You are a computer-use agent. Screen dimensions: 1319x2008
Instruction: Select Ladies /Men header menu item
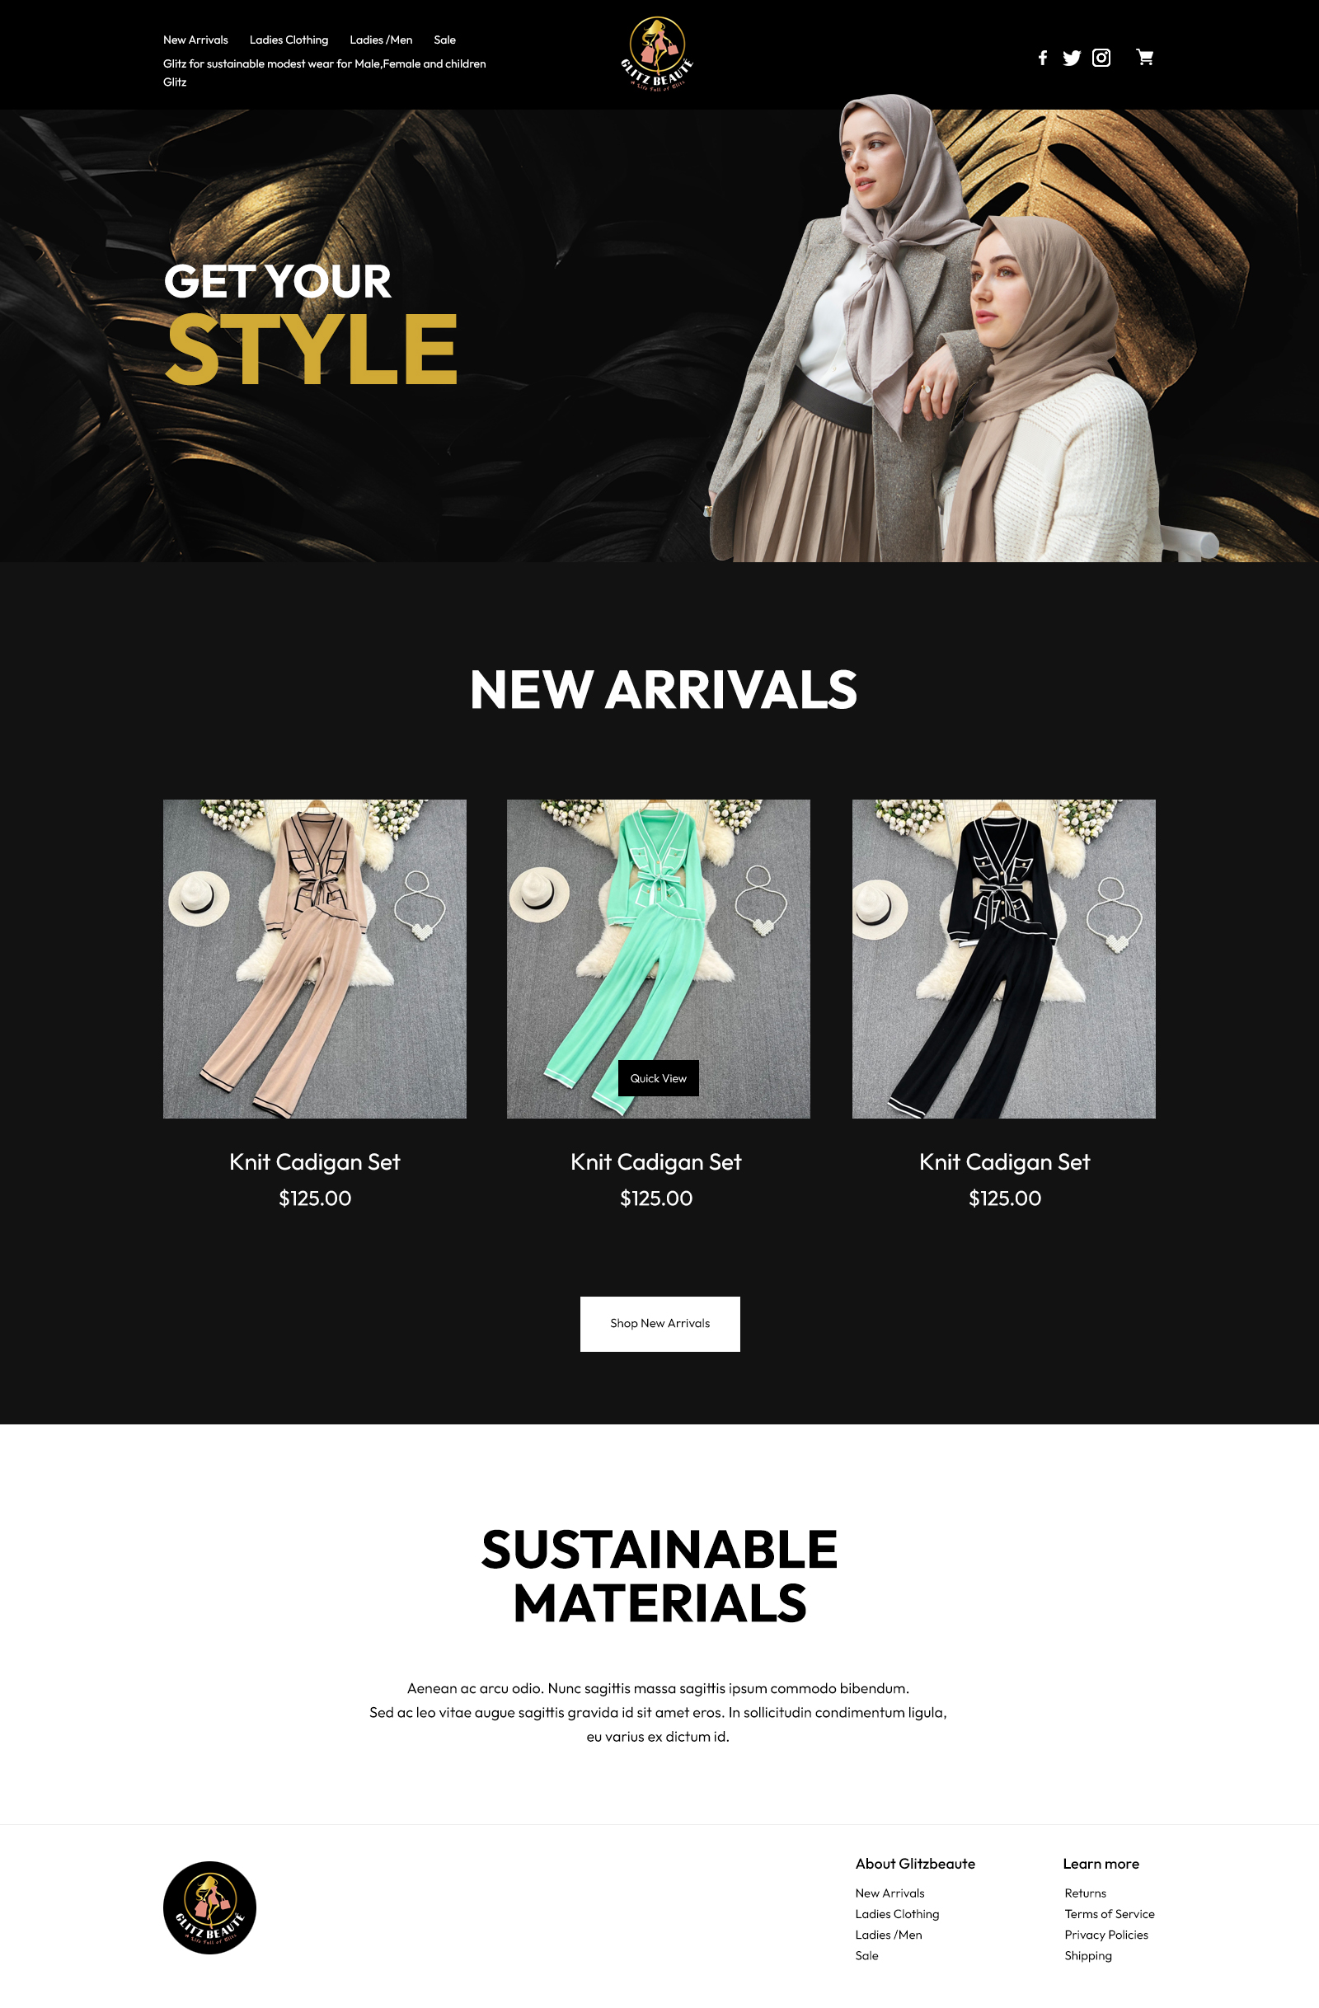[382, 40]
